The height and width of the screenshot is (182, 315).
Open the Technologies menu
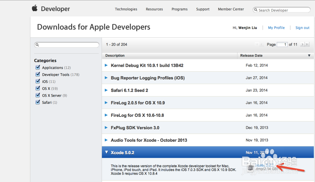126,9
